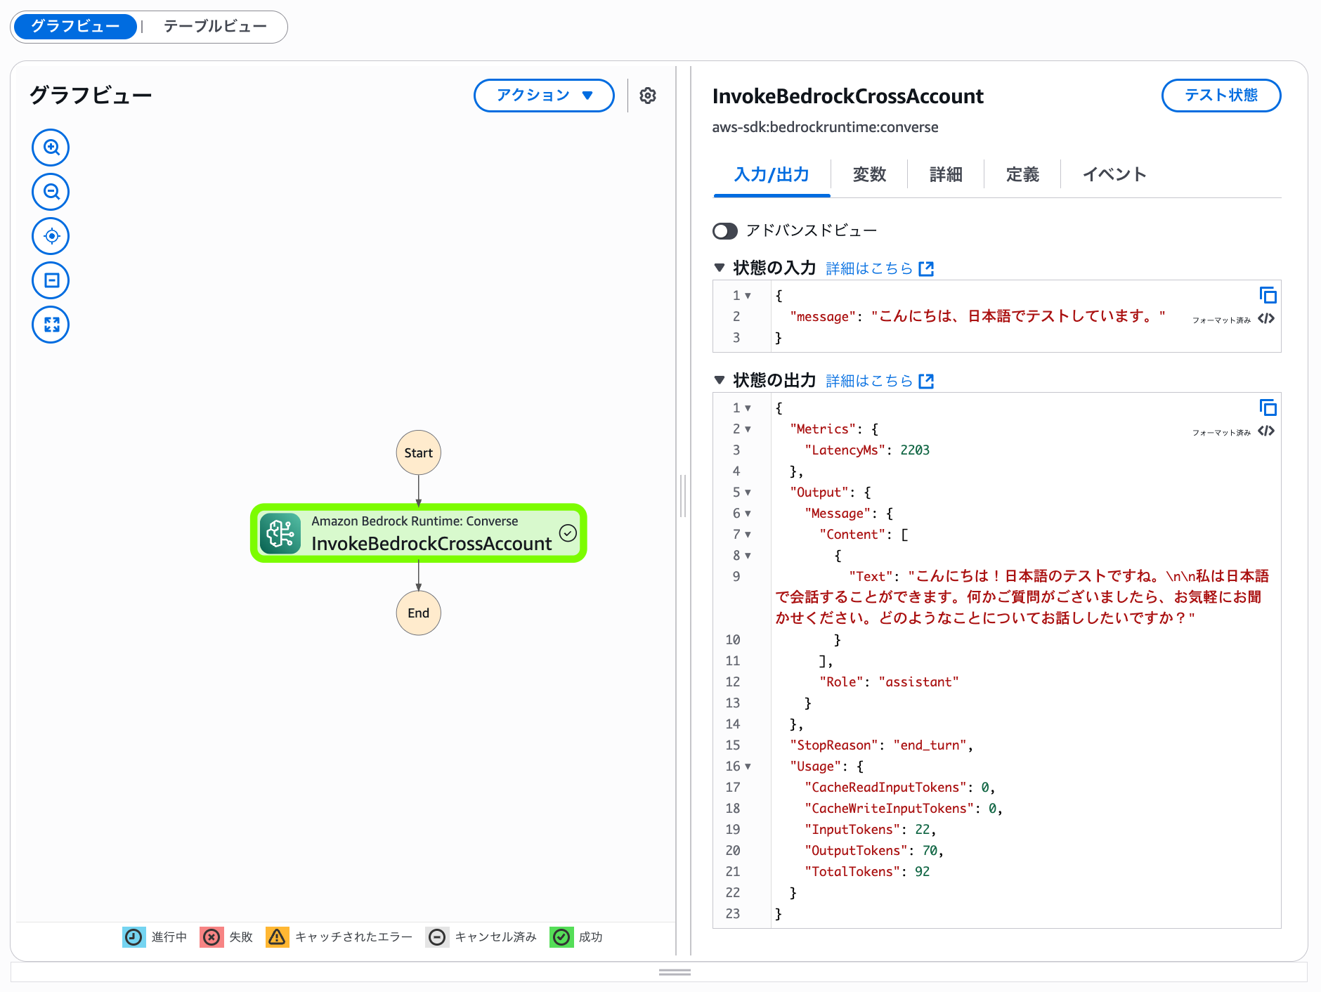
Task: Click the collapse square minus icon
Action: click(x=51, y=280)
